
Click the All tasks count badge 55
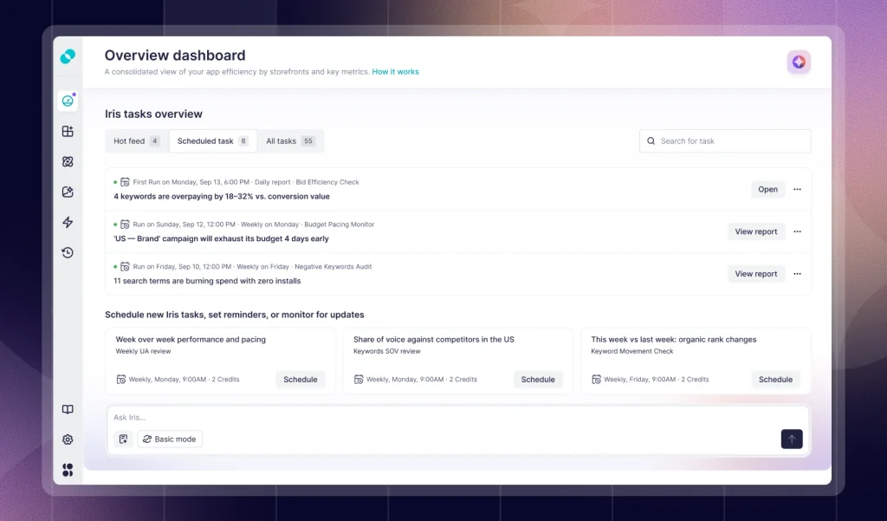308,141
